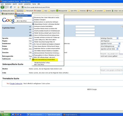This screenshot has width=123, height=116.
Task: Expand the Aktuelle Nachrichten submenu
Action: (x=23, y=16)
